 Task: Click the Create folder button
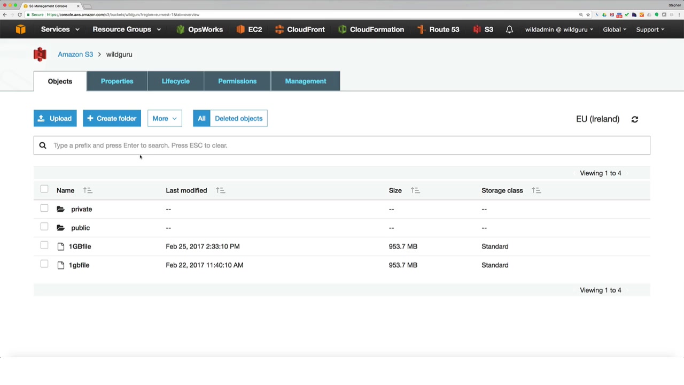click(112, 118)
